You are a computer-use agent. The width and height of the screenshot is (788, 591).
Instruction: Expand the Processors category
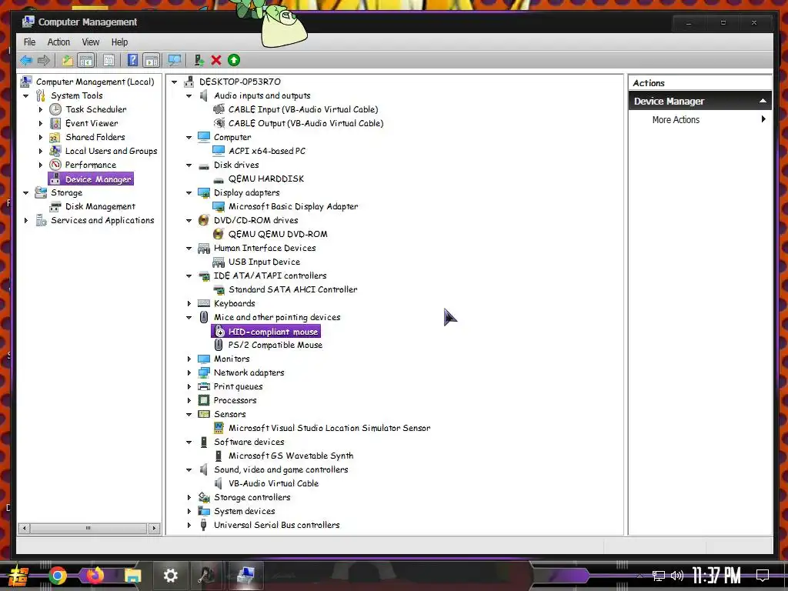point(189,400)
